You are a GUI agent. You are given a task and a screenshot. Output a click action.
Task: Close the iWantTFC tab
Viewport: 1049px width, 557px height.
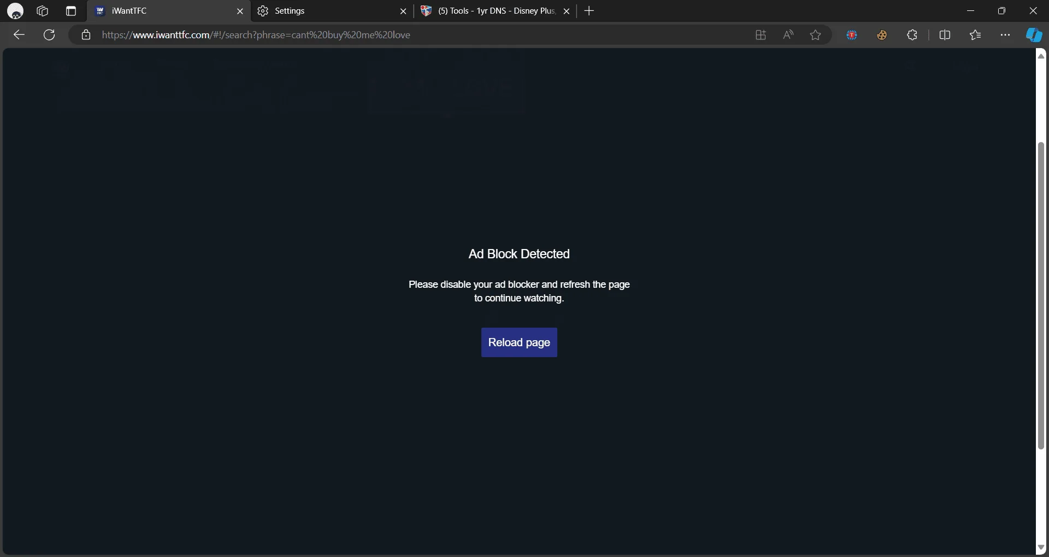[x=240, y=11]
